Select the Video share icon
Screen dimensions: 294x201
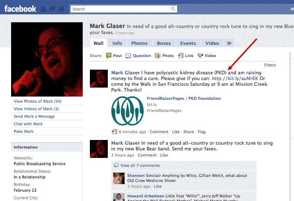tap(200, 56)
